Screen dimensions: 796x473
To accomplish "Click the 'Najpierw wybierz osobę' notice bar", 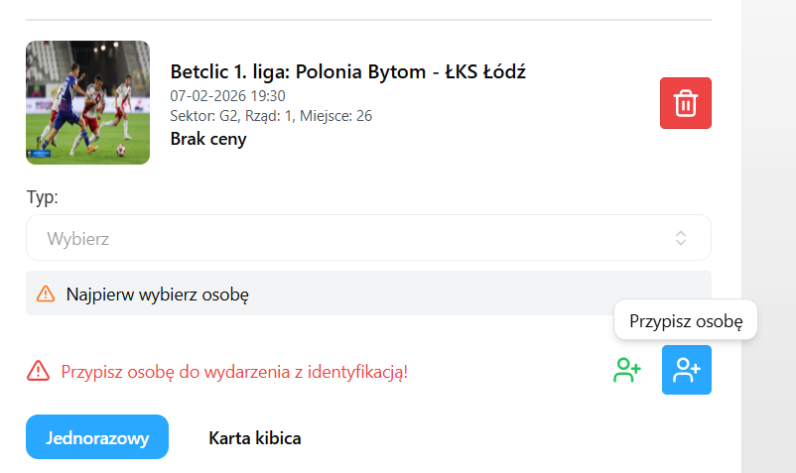I will 368,294.
